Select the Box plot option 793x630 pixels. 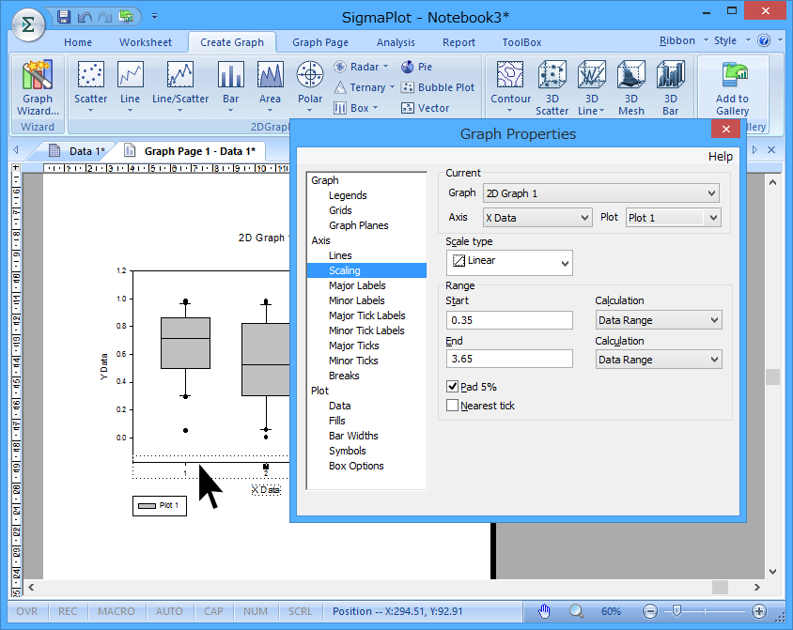(x=355, y=108)
